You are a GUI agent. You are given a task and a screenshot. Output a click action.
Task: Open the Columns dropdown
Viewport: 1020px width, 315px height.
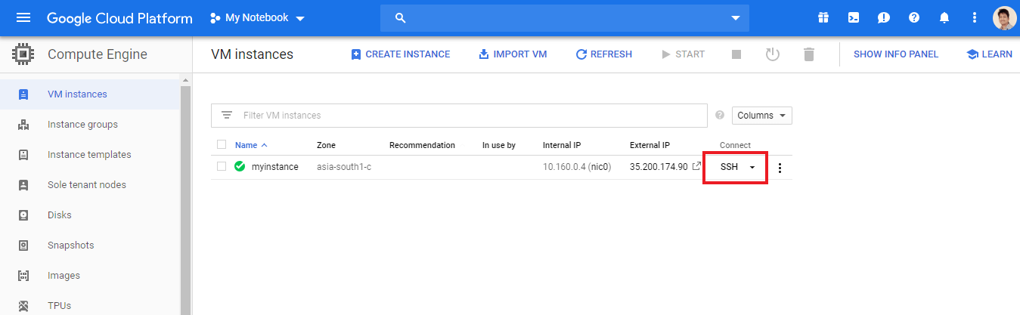[761, 116]
